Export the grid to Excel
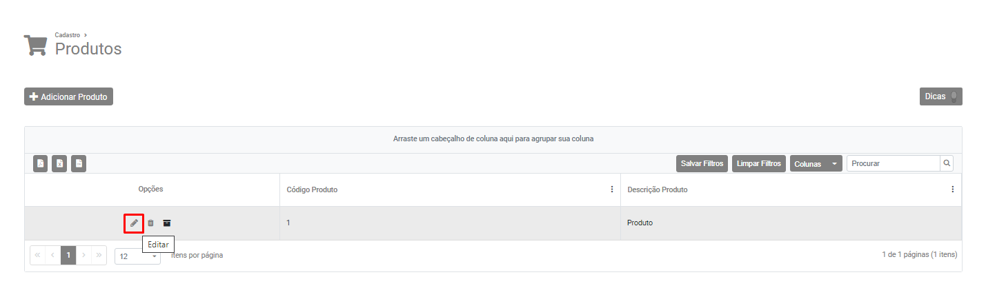Image resolution: width=1006 pixels, height=308 pixels. [x=59, y=164]
